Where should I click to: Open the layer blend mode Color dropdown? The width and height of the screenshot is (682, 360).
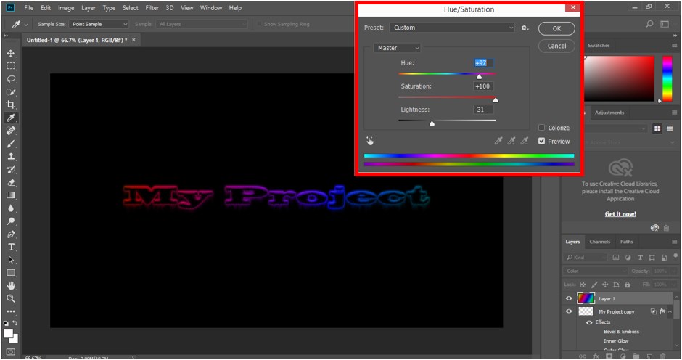(x=595, y=271)
